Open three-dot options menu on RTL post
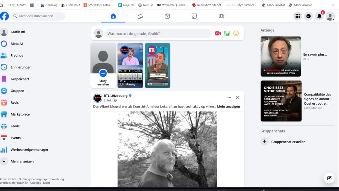This screenshot has width=339, height=191. [x=229, y=98]
